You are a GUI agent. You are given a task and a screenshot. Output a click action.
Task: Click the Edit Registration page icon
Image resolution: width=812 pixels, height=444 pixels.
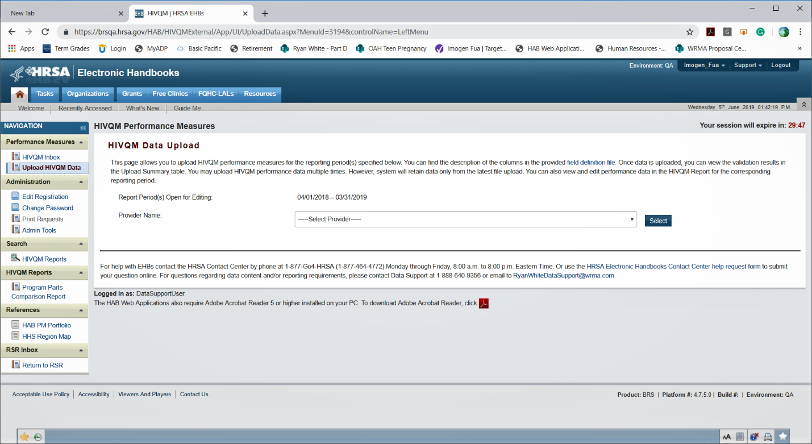15,196
